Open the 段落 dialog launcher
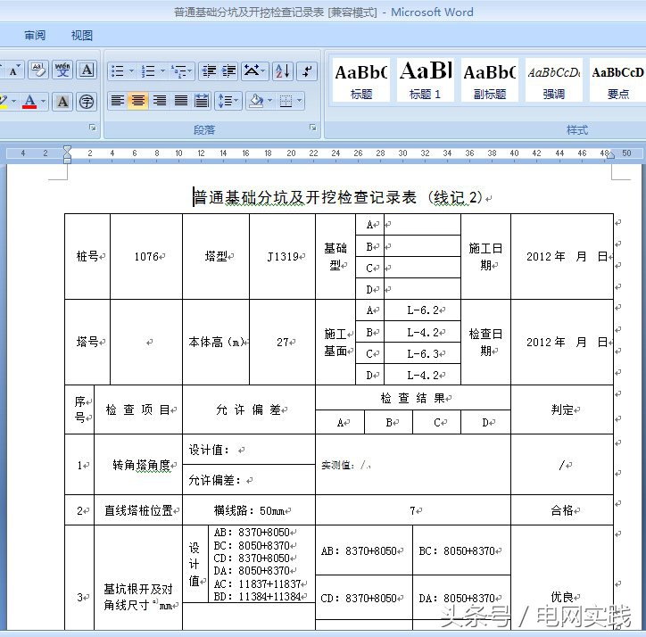The width and height of the screenshot is (646, 637). (x=313, y=128)
